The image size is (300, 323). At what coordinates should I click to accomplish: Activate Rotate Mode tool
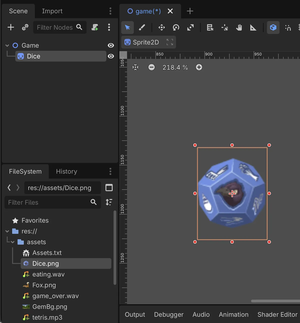click(x=176, y=27)
